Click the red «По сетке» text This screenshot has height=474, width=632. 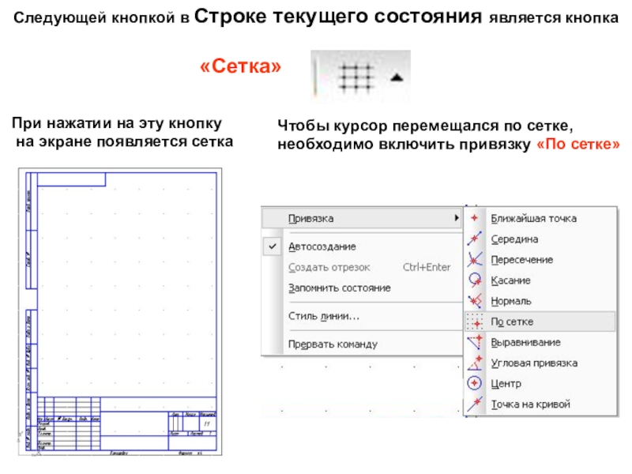click(x=578, y=145)
